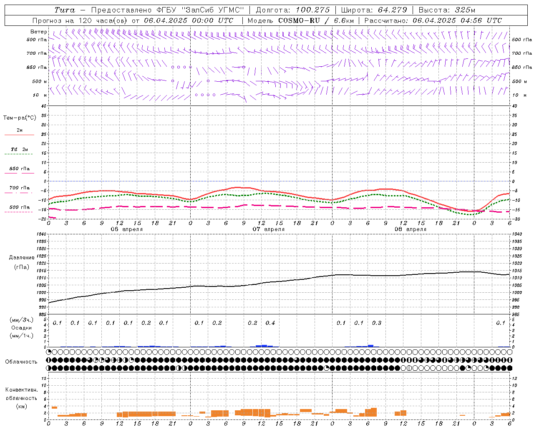This screenshot has height=427, width=534.
Task: Click the "Осадки" precipitation label
Action: point(21,328)
